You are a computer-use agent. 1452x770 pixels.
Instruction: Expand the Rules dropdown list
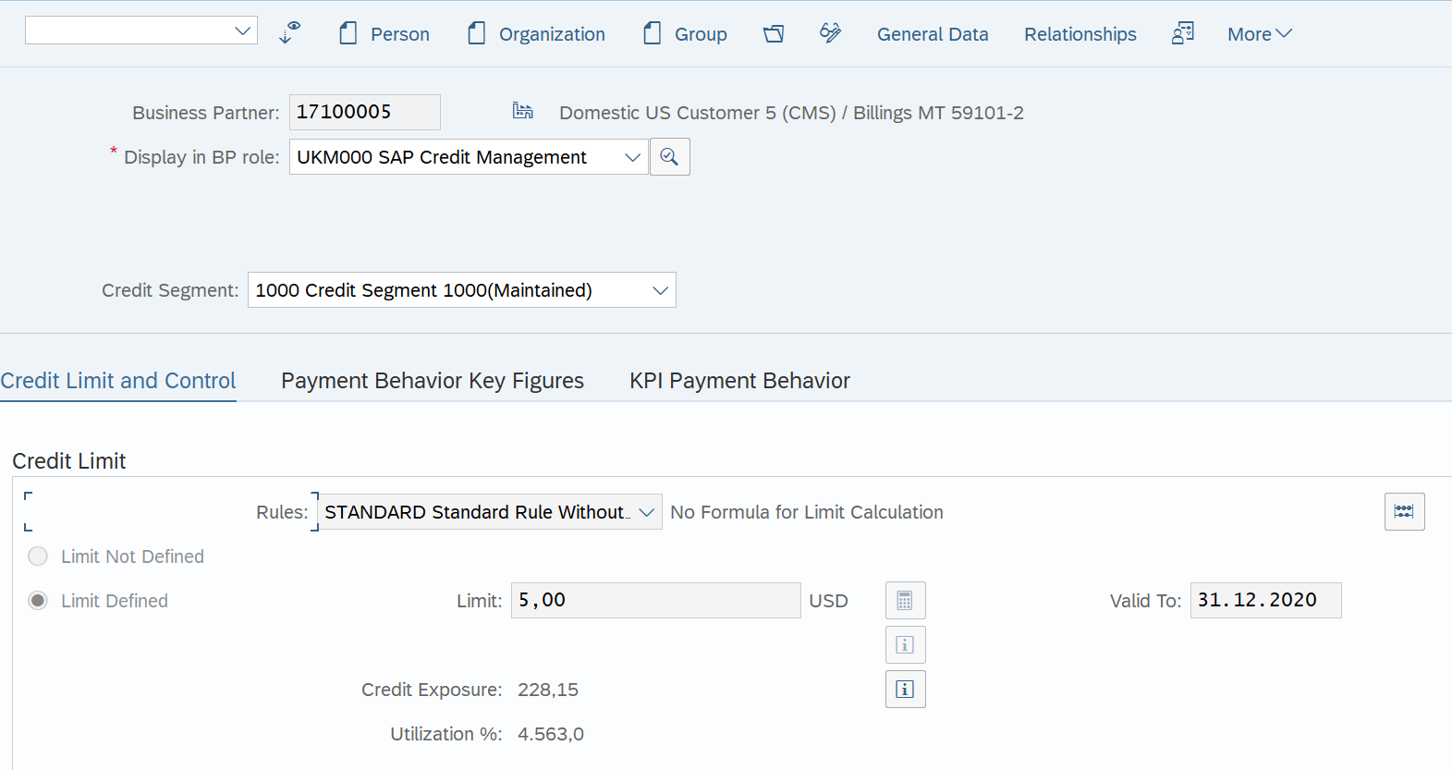(646, 512)
